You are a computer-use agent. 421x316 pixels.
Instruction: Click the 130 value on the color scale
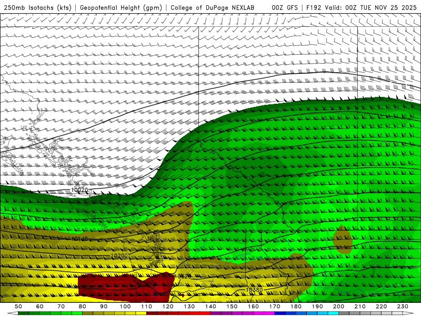click(189, 307)
